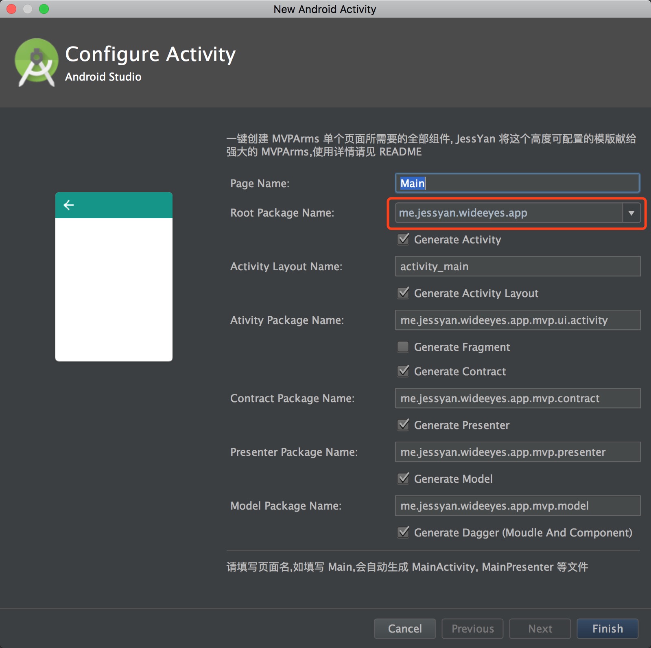Image resolution: width=651 pixels, height=648 pixels.
Task: Click the Model Package Name field
Action: coord(518,506)
